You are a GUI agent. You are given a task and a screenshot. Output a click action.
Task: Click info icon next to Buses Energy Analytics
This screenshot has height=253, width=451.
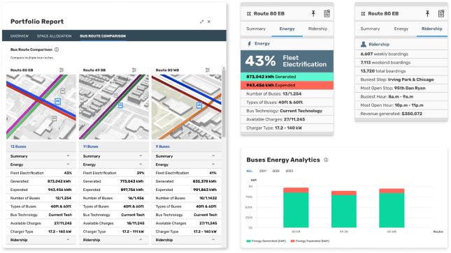pyautogui.click(x=326, y=160)
